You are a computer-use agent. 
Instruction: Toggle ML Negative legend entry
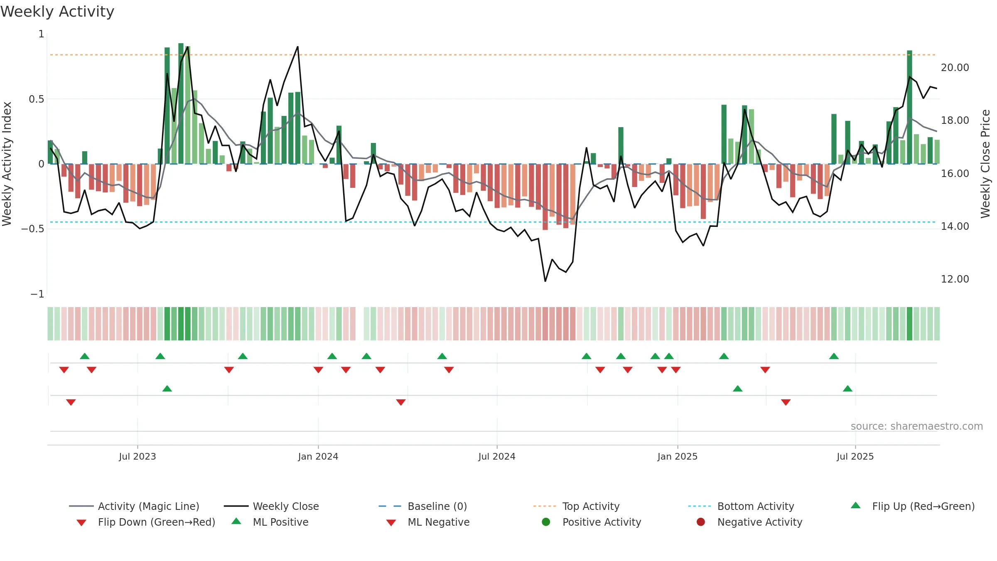click(428, 522)
